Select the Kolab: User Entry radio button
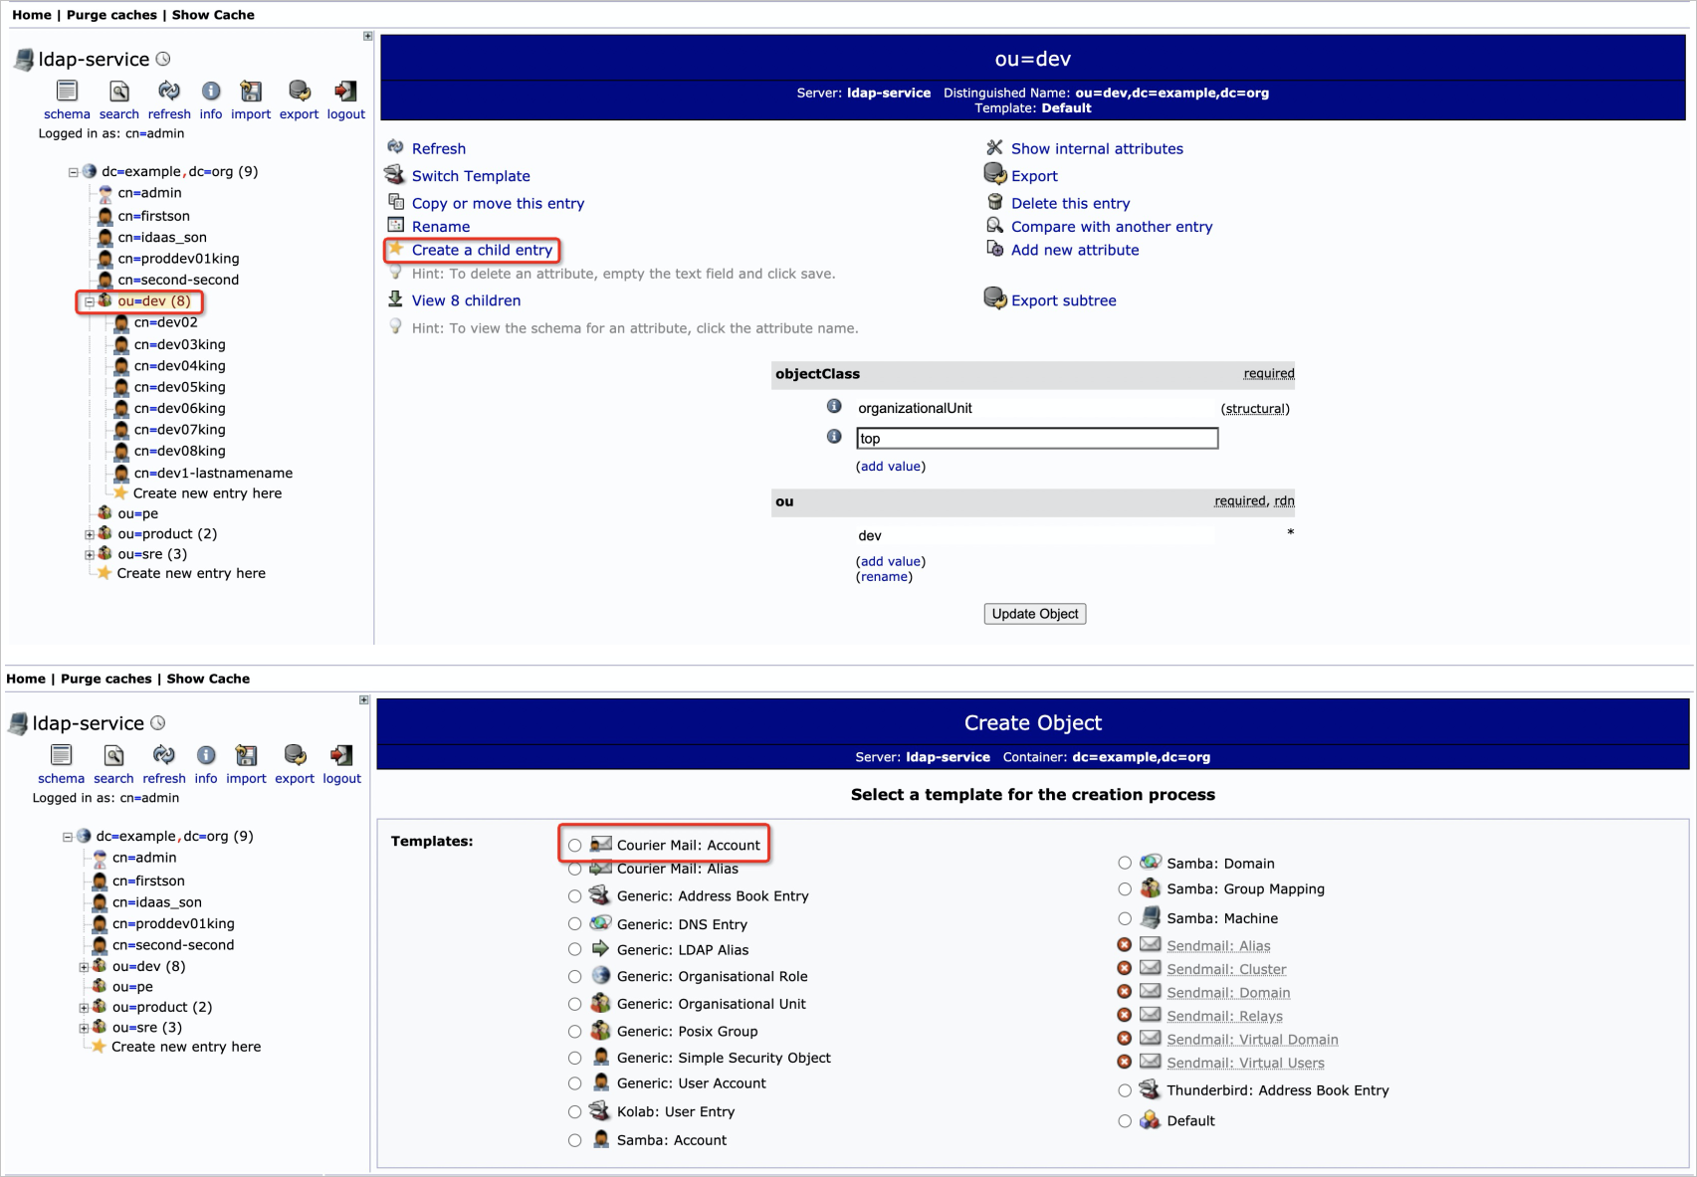 [574, 1112]
